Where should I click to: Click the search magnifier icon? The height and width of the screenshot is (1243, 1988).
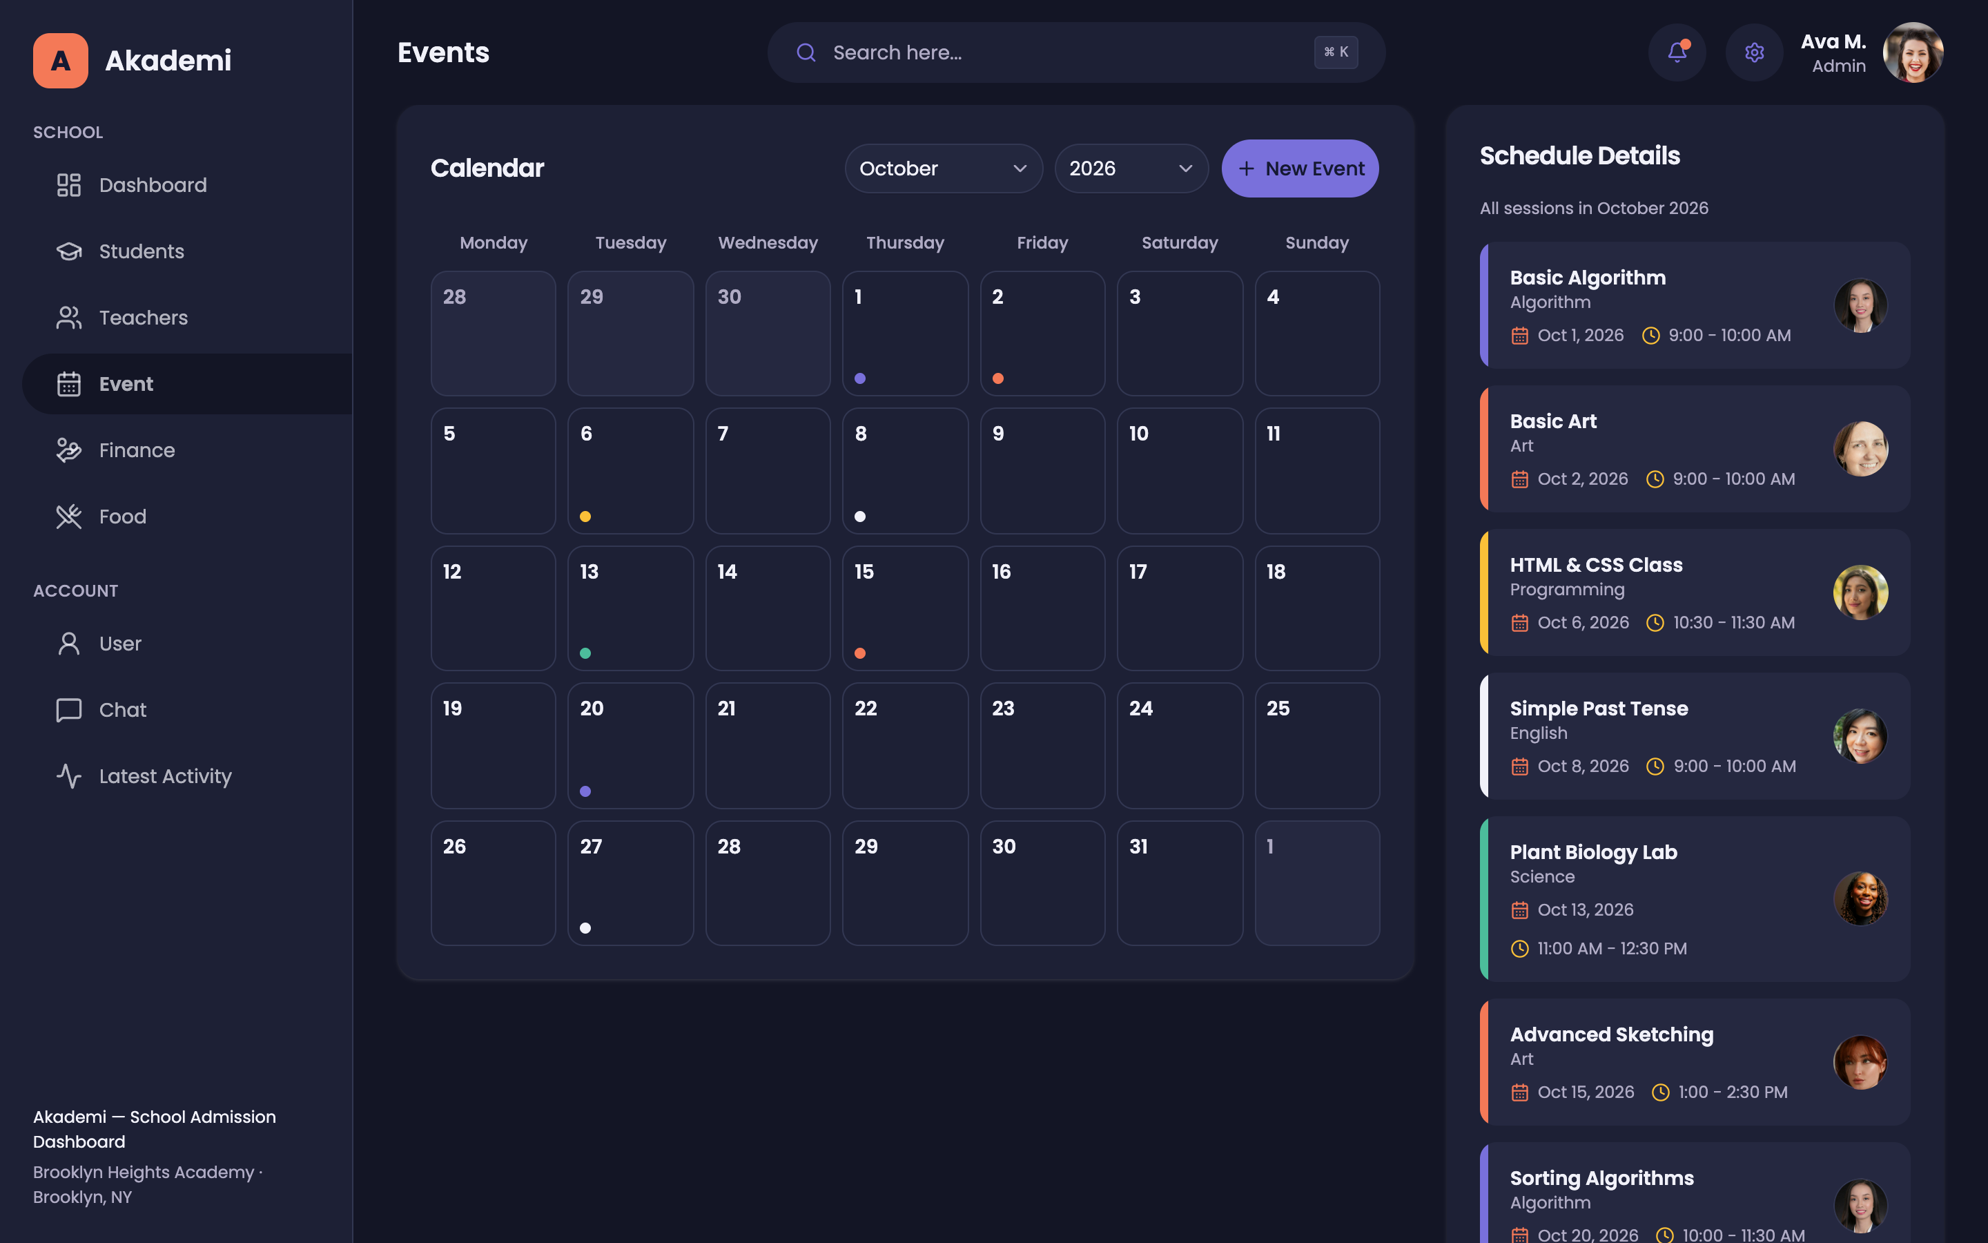(x=806, y=52)
